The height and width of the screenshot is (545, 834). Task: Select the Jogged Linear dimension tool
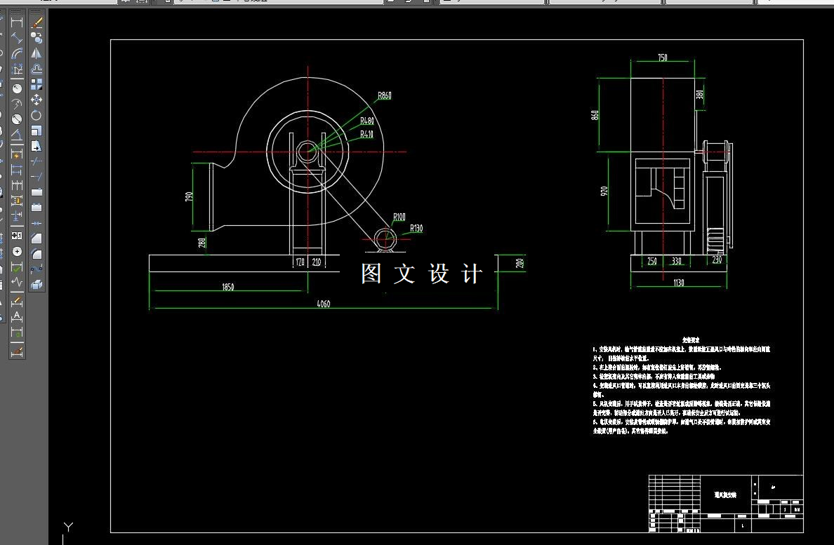point(17,282)
